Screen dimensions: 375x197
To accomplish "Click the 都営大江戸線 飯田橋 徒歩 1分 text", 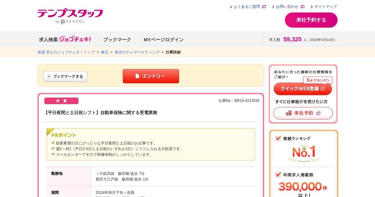I will point(122,179).
